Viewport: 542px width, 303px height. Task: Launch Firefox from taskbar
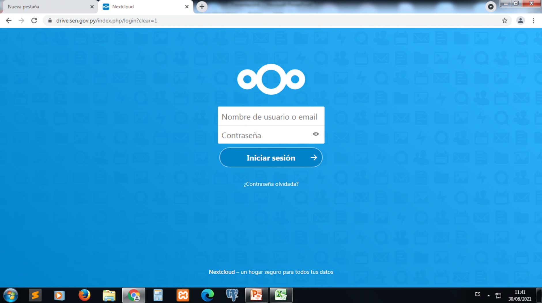84,295
